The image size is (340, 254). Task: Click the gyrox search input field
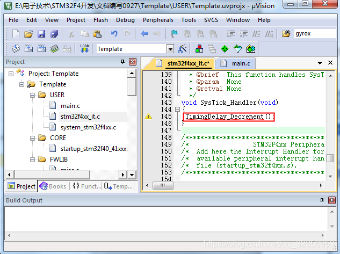(315, 34)
